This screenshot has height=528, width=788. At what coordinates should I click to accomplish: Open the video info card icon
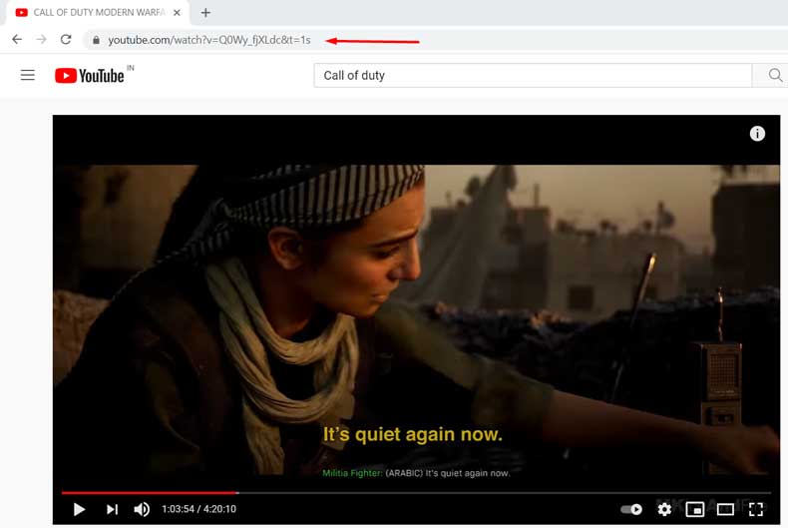pyautogui.click(x=757, y=134)
